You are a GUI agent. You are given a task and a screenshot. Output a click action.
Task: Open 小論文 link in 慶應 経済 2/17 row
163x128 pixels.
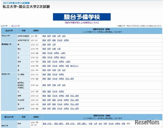pyautogui.click(x=68, y=62)
